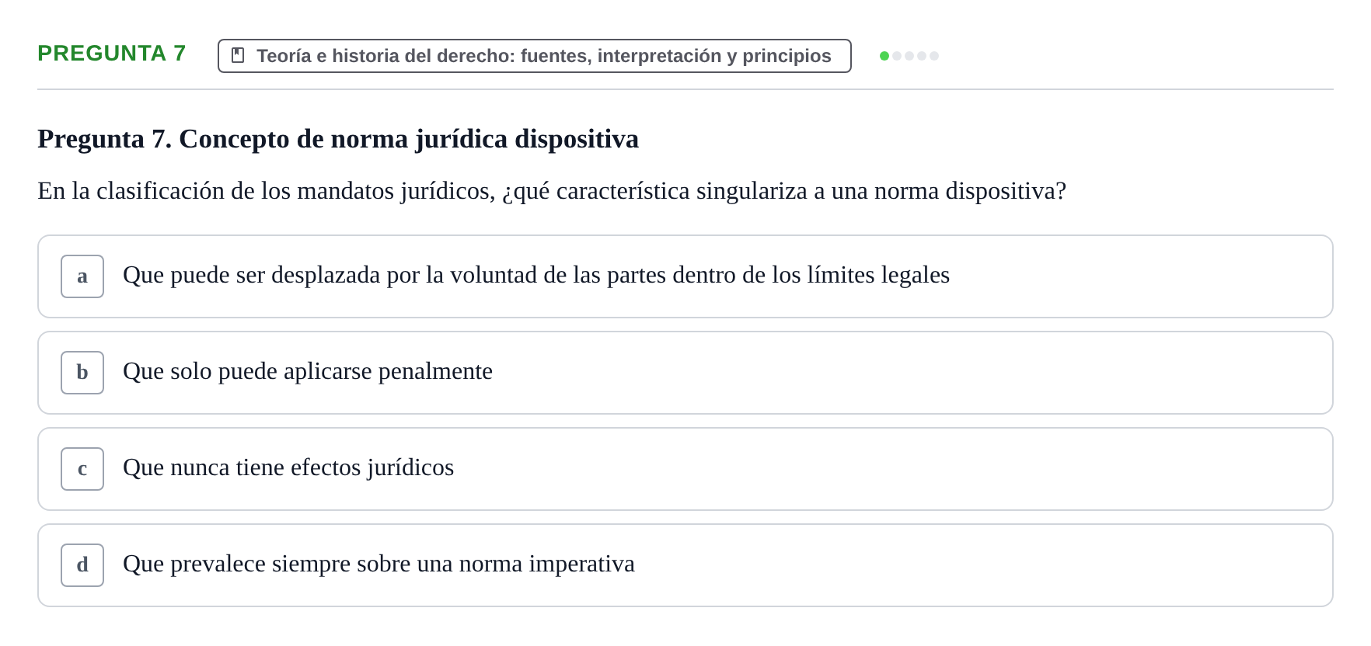Viewport: 1371px width, 646px height.
Task: Choose 'Que solo puede aplicarse penalmente' text
Action: click(308, 371)
